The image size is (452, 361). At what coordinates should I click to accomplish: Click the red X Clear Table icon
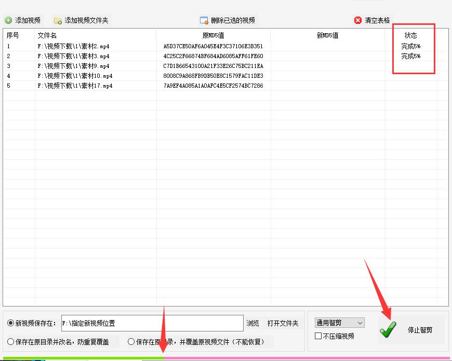coord(358,21)
